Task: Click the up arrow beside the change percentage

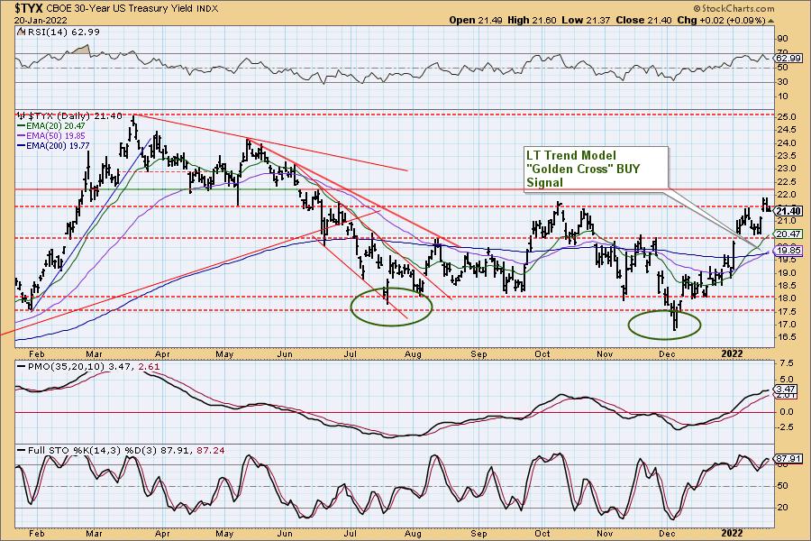Action: 770,21
